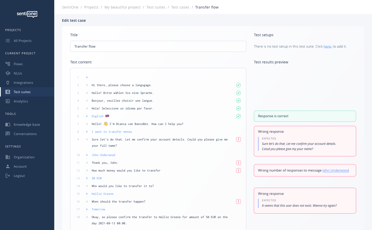Go to My beautiful project breadcrumb
This screenshot has height=230, width=372.
coord(122,7)
